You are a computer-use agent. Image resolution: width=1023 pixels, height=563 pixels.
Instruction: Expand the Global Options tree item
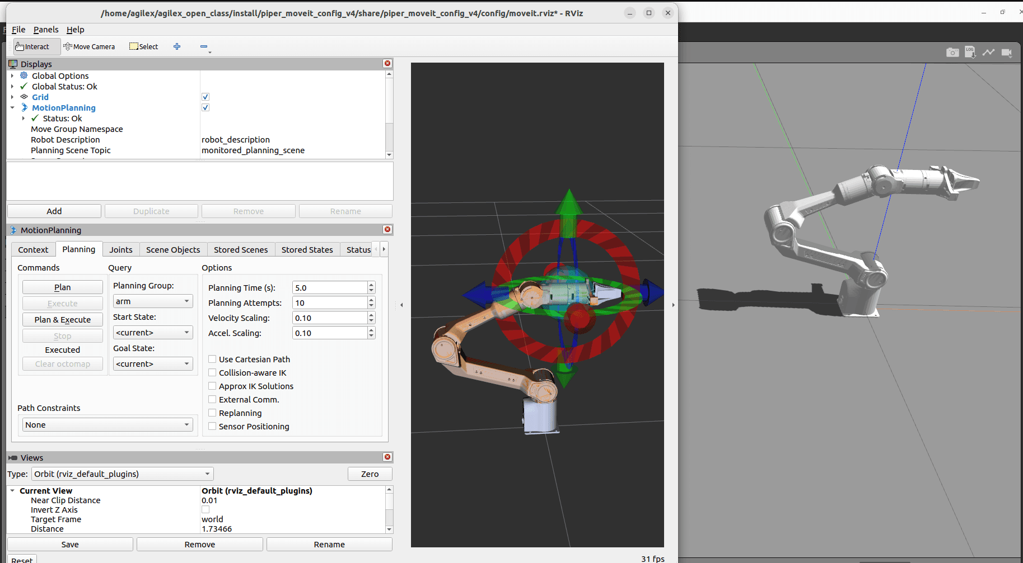click(12, 75)
